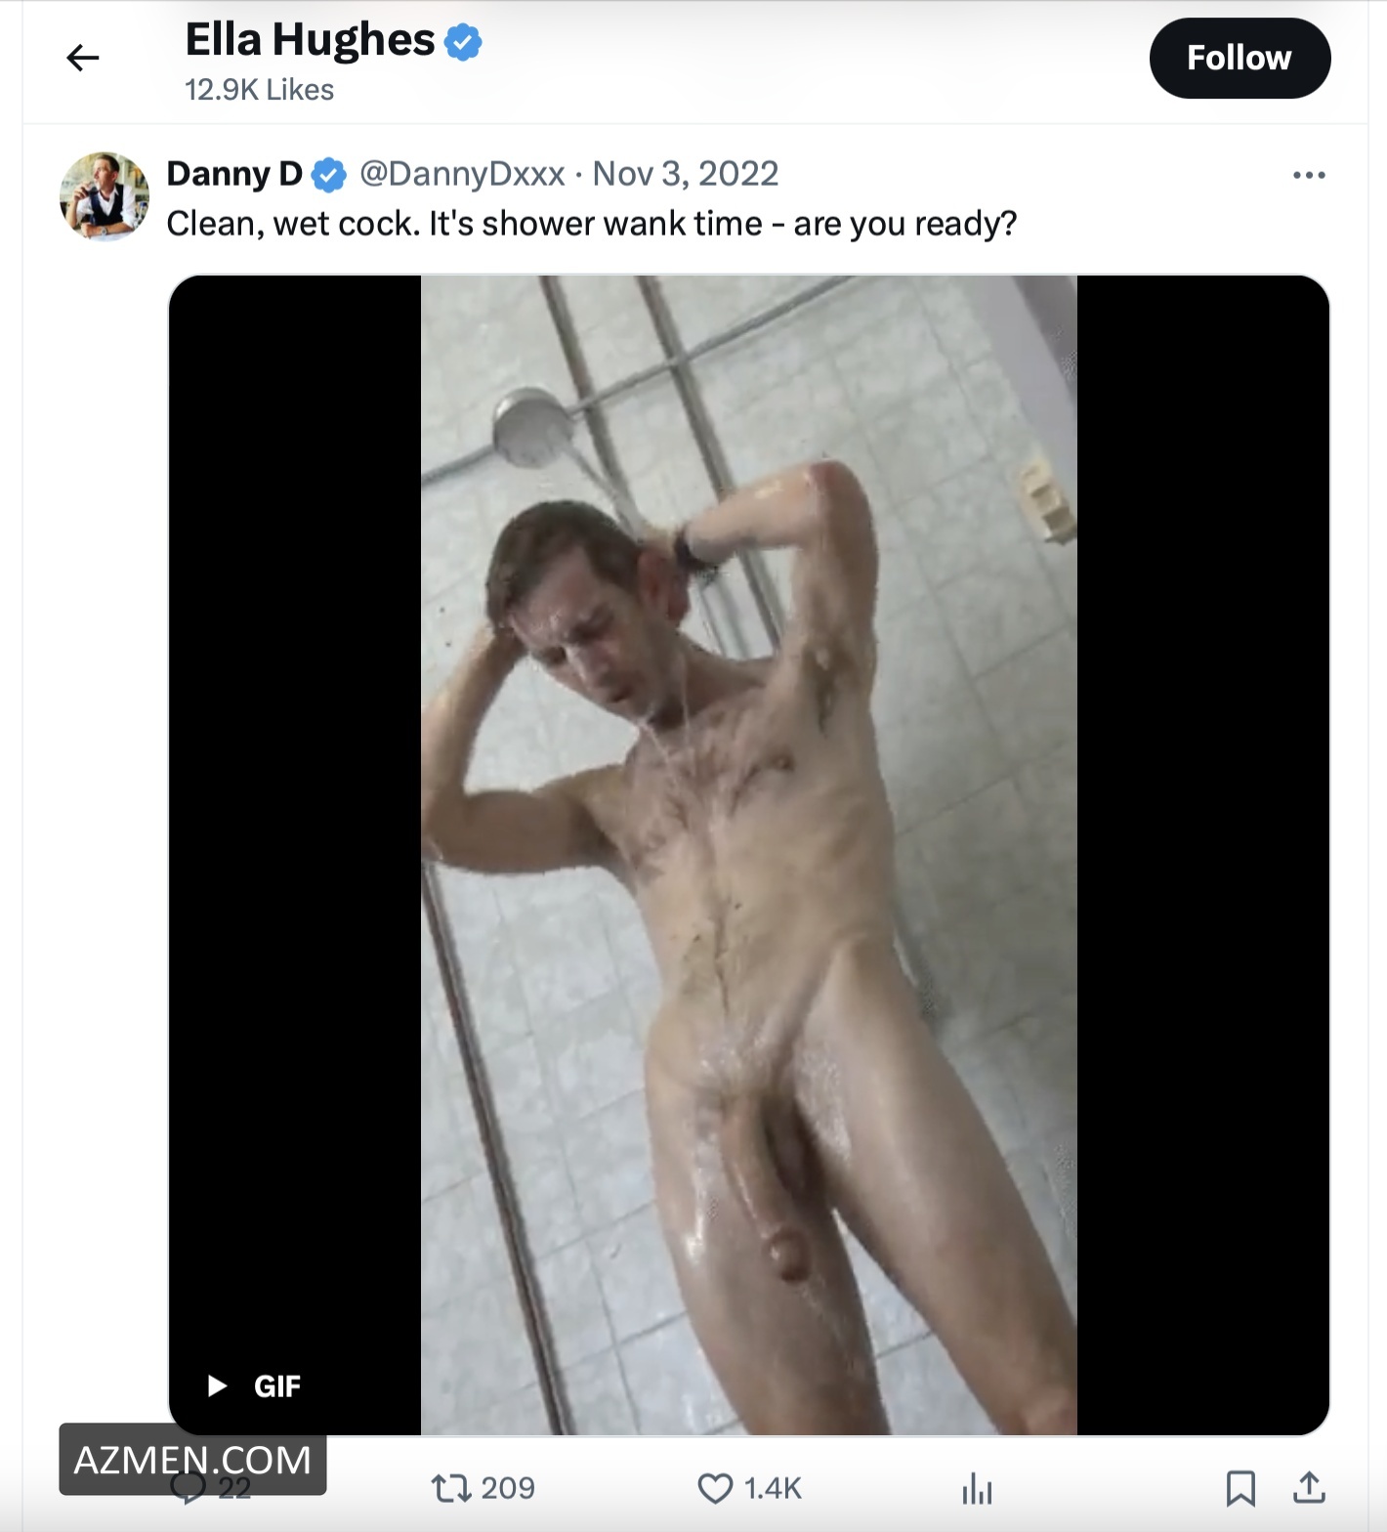The width and height of the screenshot is (1387, 1532).
Task: Click the back arrow in the header
Action: pyautogui.click(x=83, y=59)
